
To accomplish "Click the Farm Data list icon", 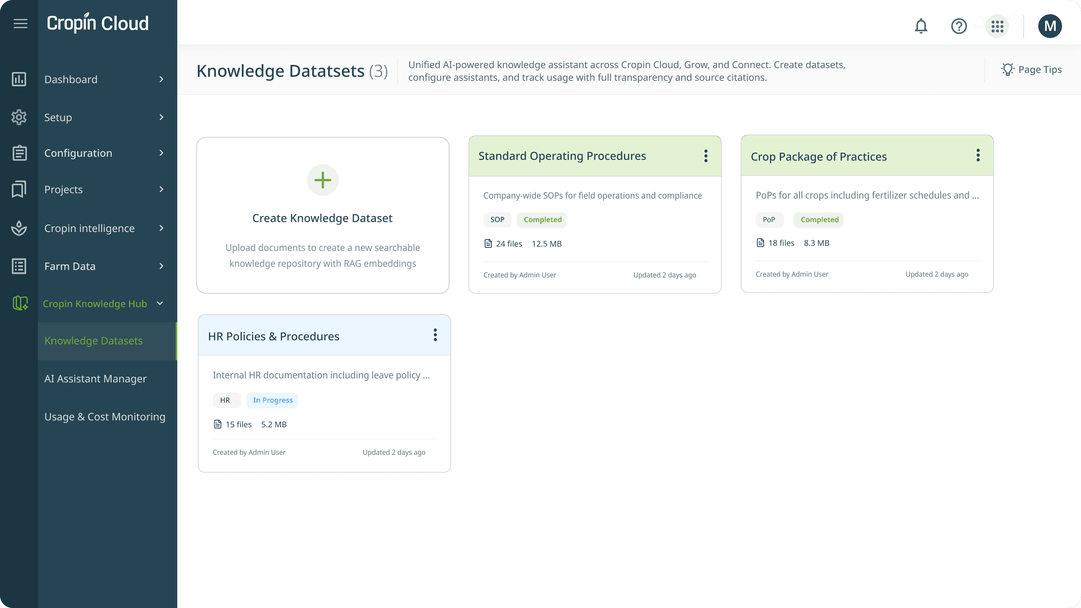I will tap(19, 266).
